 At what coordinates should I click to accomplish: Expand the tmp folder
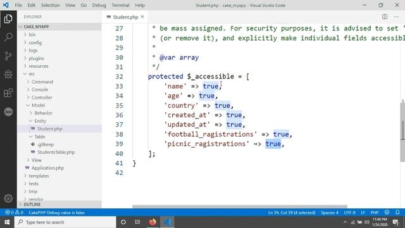coord(59,191)
